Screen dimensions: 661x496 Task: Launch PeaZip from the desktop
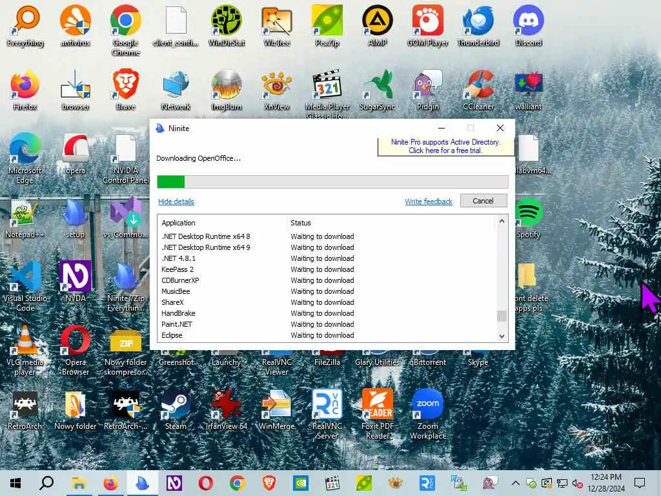327,26
